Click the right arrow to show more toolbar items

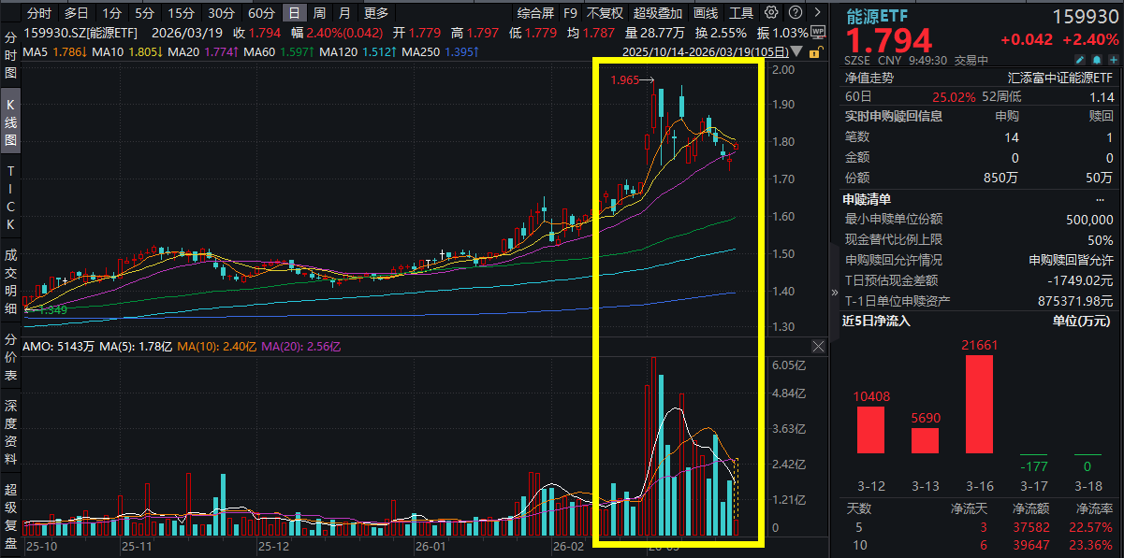click(x=817, y=13)
